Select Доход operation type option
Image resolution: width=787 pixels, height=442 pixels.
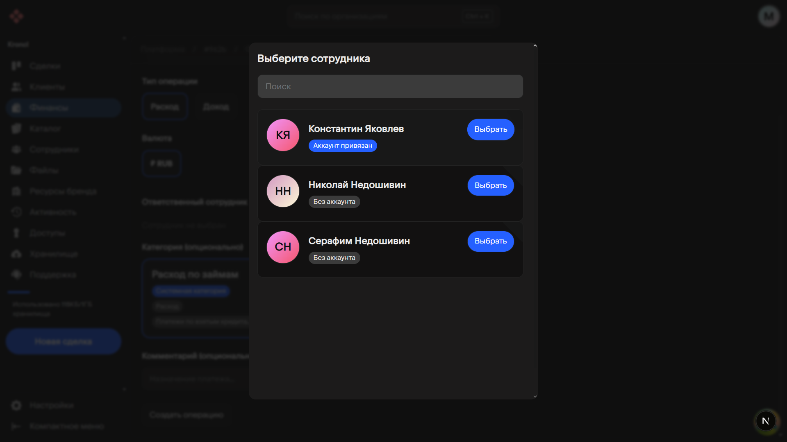(216, 107)
